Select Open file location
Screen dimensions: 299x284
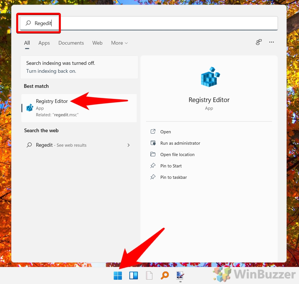pyautogui.click(x=177, y=154)
